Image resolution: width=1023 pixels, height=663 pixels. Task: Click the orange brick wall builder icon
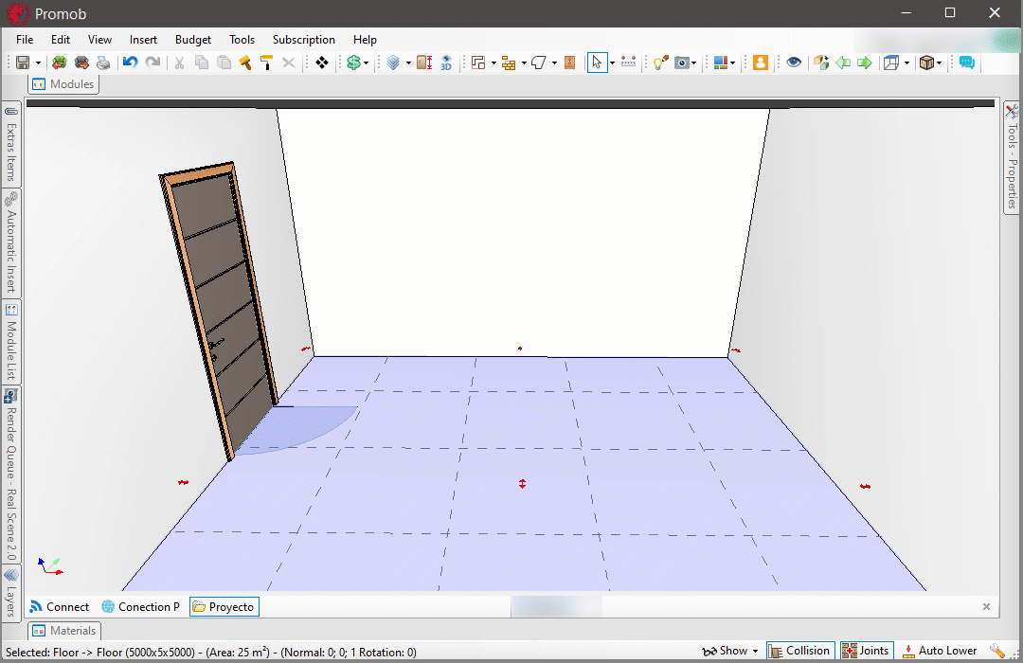[x=509, y=63]
